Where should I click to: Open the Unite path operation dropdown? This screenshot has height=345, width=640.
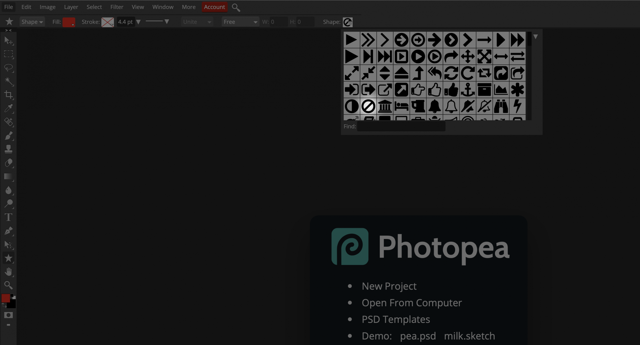(197, 22)
